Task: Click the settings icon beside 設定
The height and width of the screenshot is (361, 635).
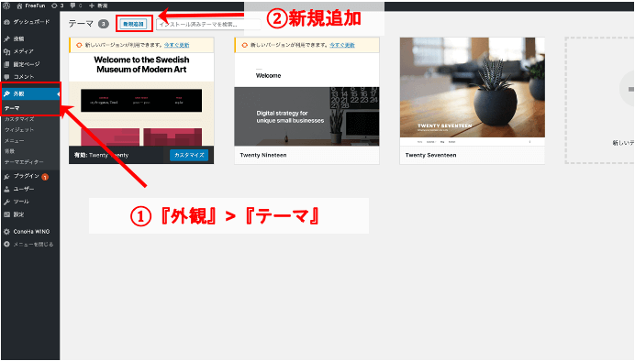Action: [x=6, y=214]
